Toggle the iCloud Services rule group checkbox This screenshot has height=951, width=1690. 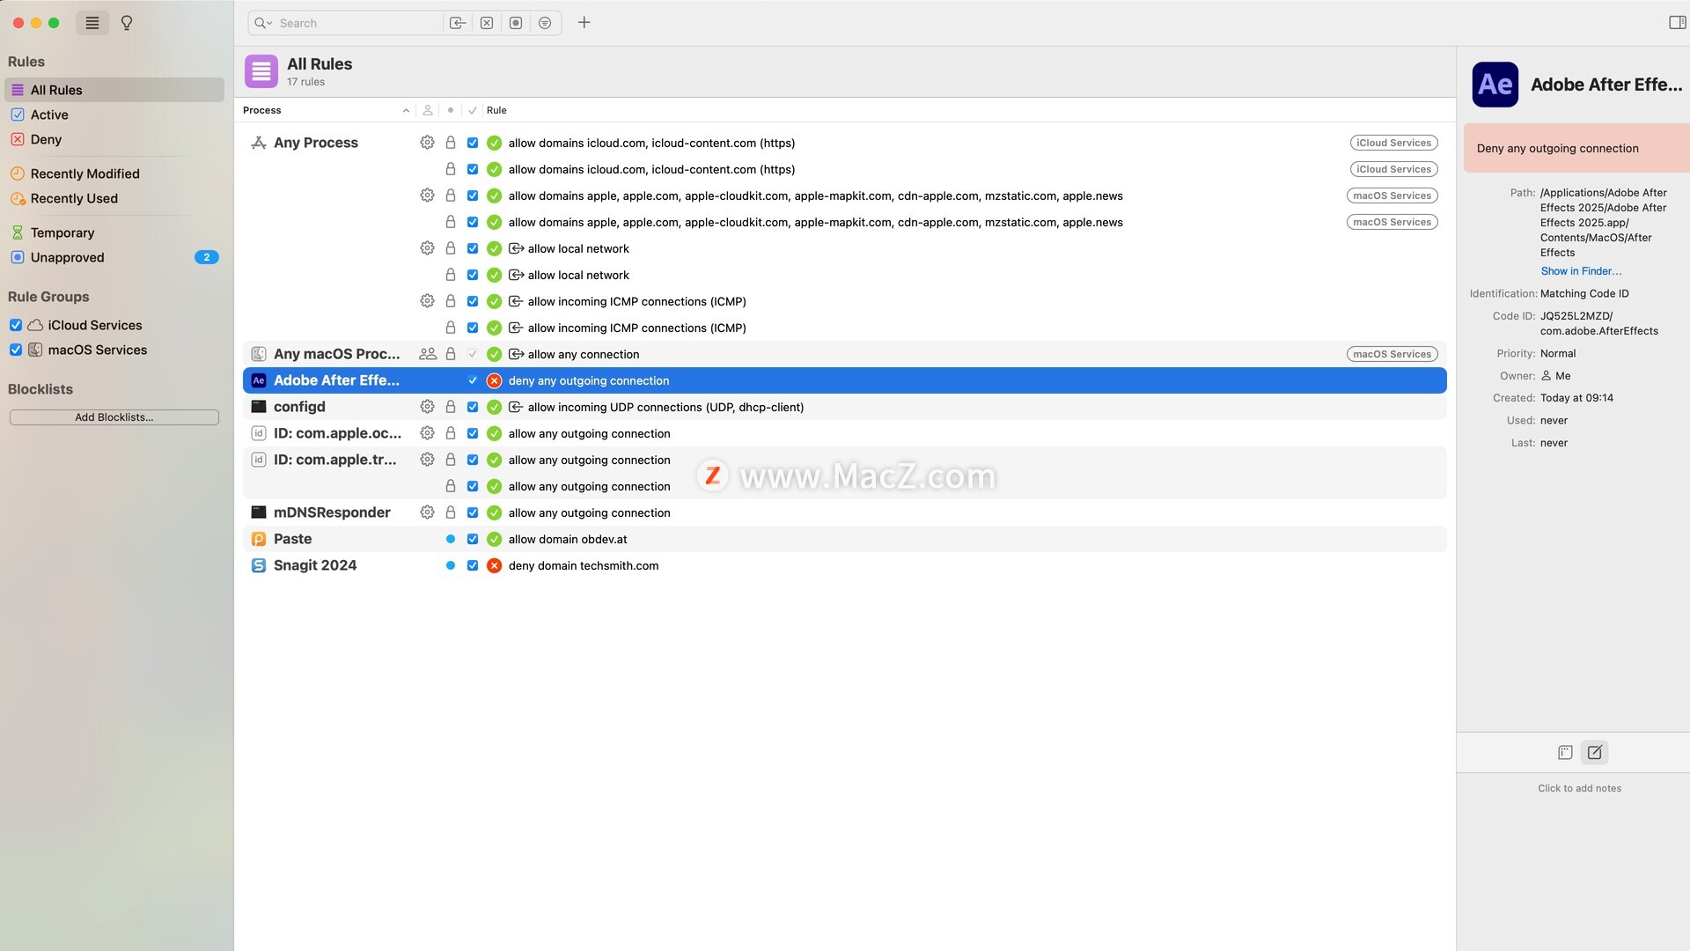(16, 325)
